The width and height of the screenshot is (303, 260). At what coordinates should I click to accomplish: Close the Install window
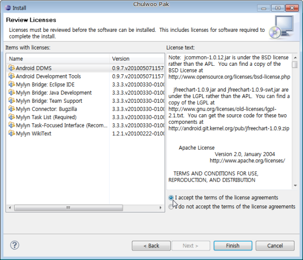click(292, 8)
